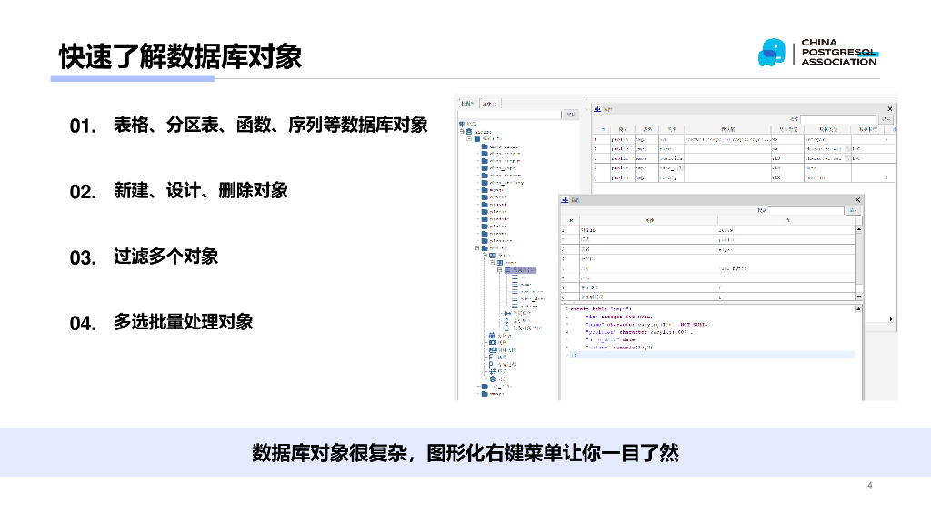
Task: Open the procedures 'P' node in tree
Action: 491,364
